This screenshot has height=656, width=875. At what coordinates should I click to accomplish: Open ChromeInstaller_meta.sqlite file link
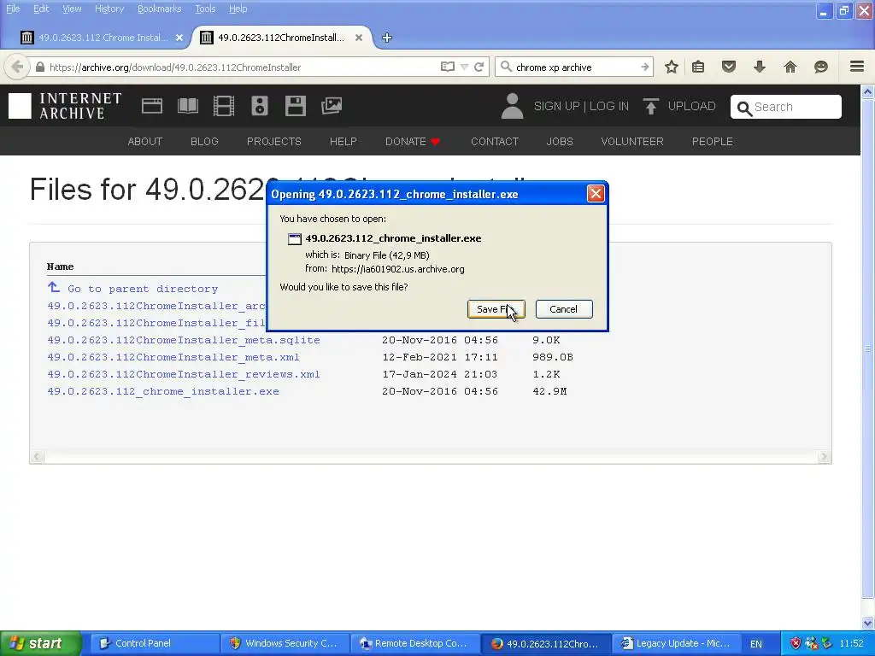tap(184, 340)
